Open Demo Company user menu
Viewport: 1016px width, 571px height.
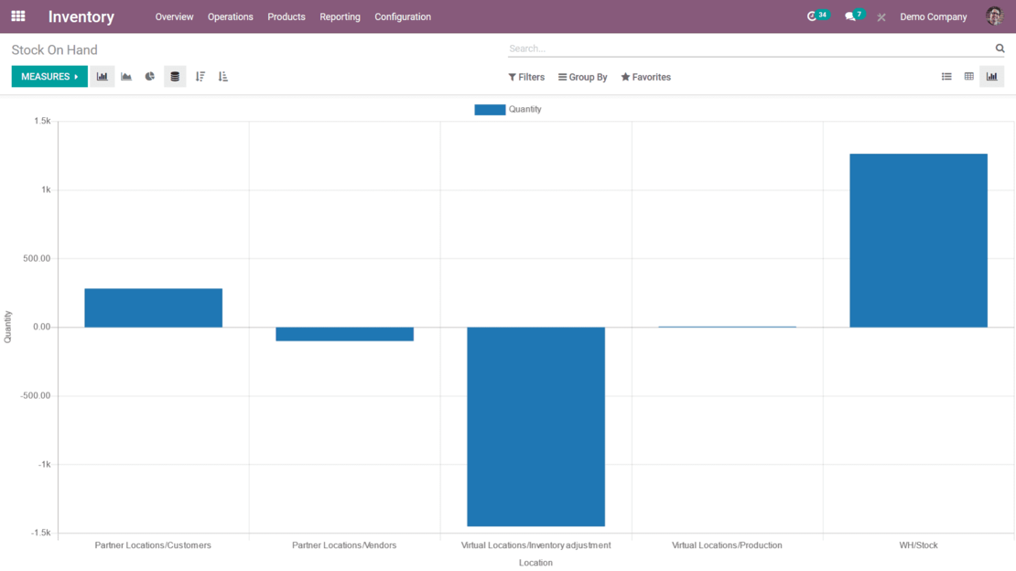933,16
